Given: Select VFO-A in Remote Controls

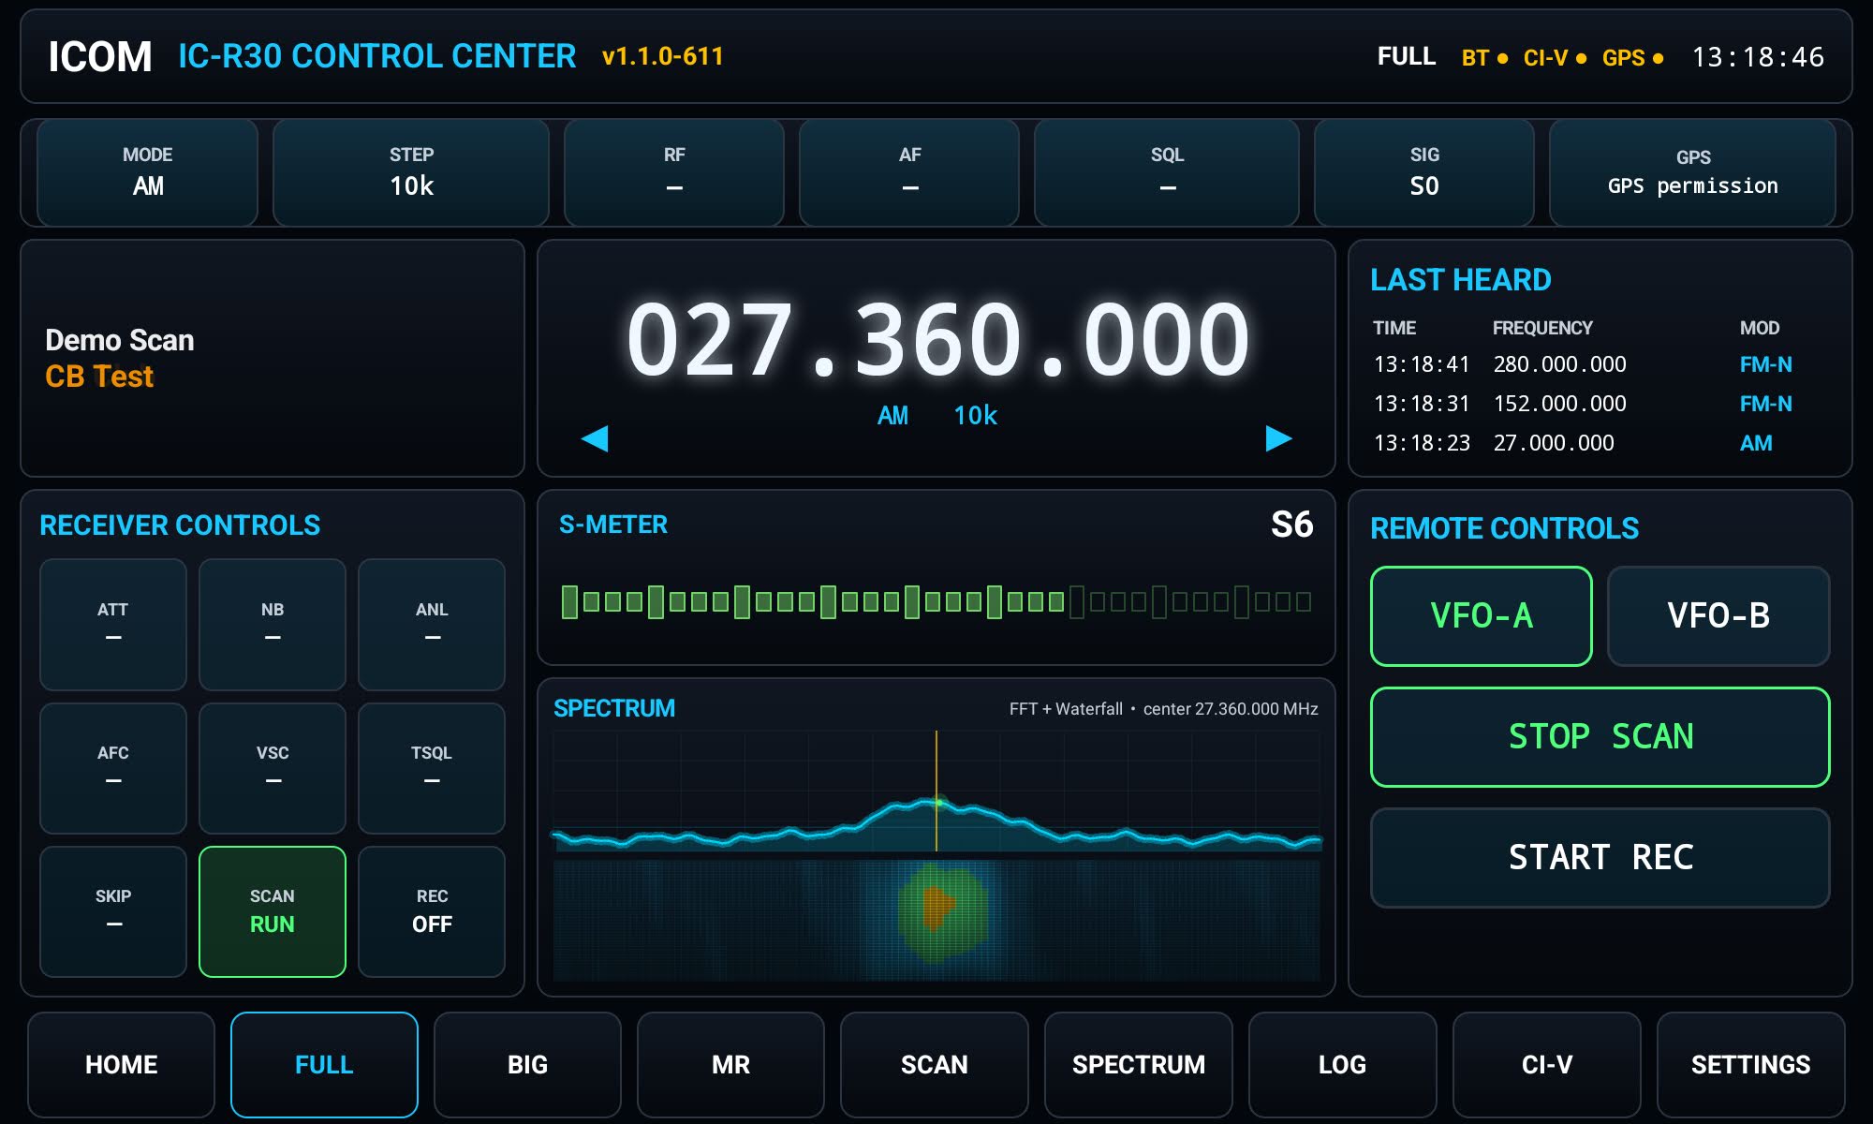Looking at the screenshot, I should [1482, 616].
